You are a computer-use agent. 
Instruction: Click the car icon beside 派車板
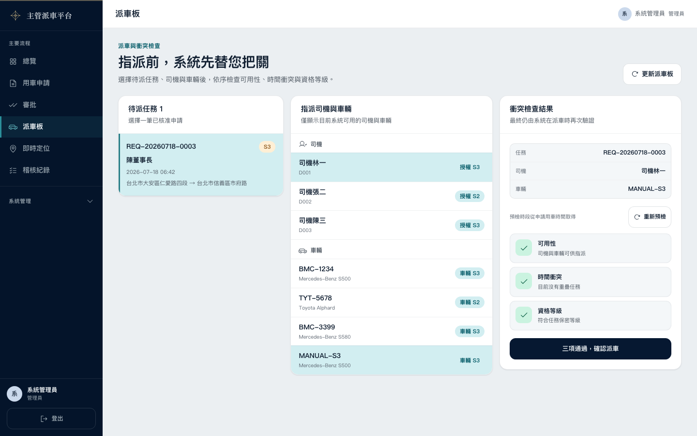[13, 127]
